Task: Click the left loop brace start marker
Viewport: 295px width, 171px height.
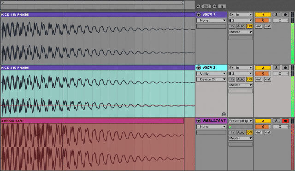Action: (2, 3)
